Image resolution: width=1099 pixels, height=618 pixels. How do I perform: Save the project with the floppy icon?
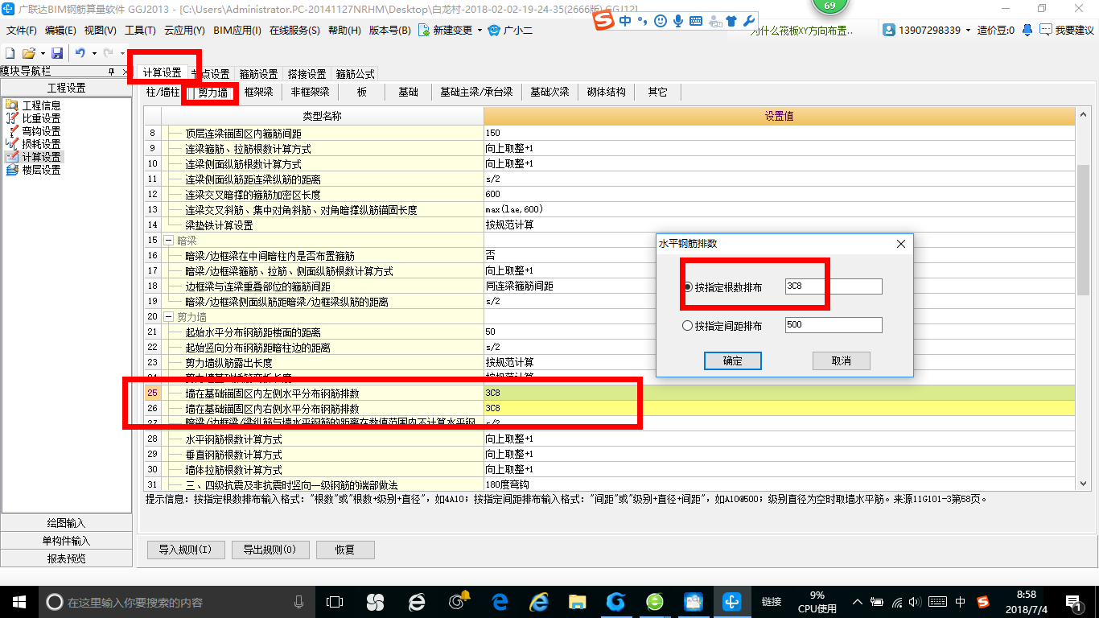(57, 53)
